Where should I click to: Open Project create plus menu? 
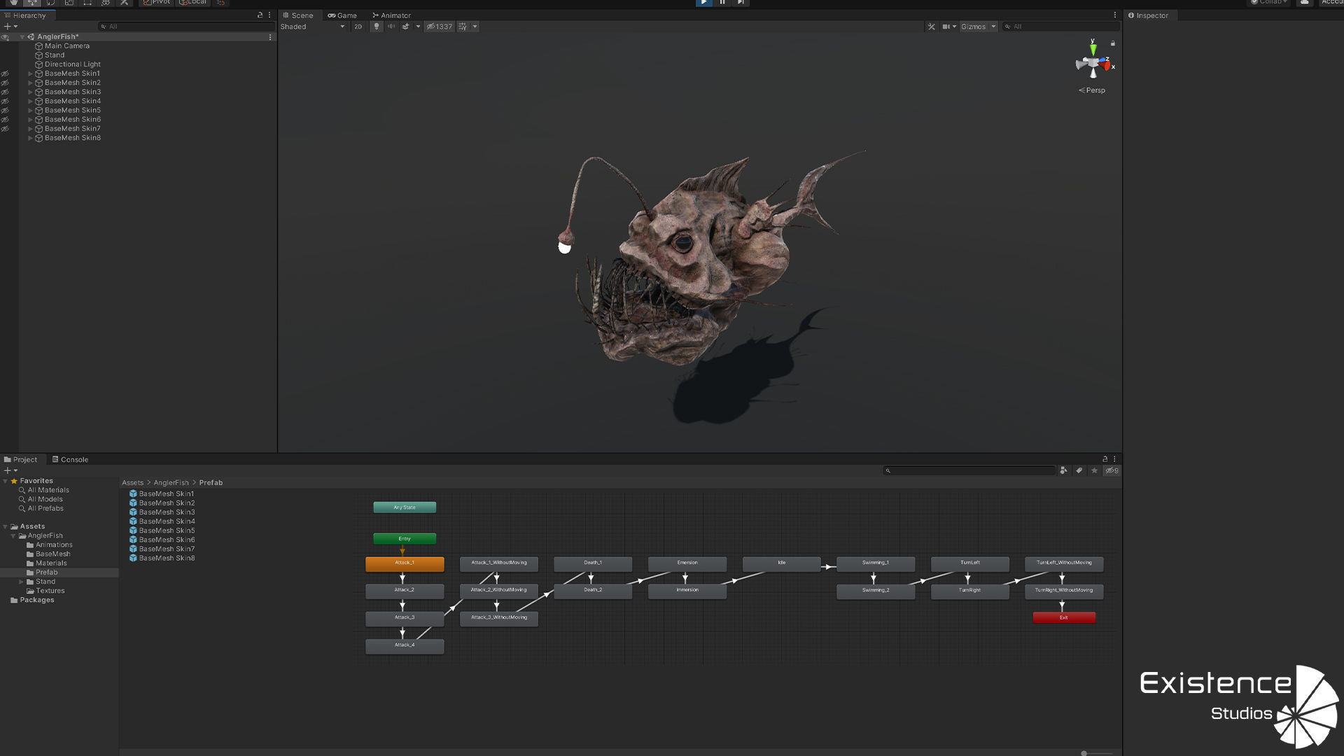pyautogui.click(x=10, y=470)
